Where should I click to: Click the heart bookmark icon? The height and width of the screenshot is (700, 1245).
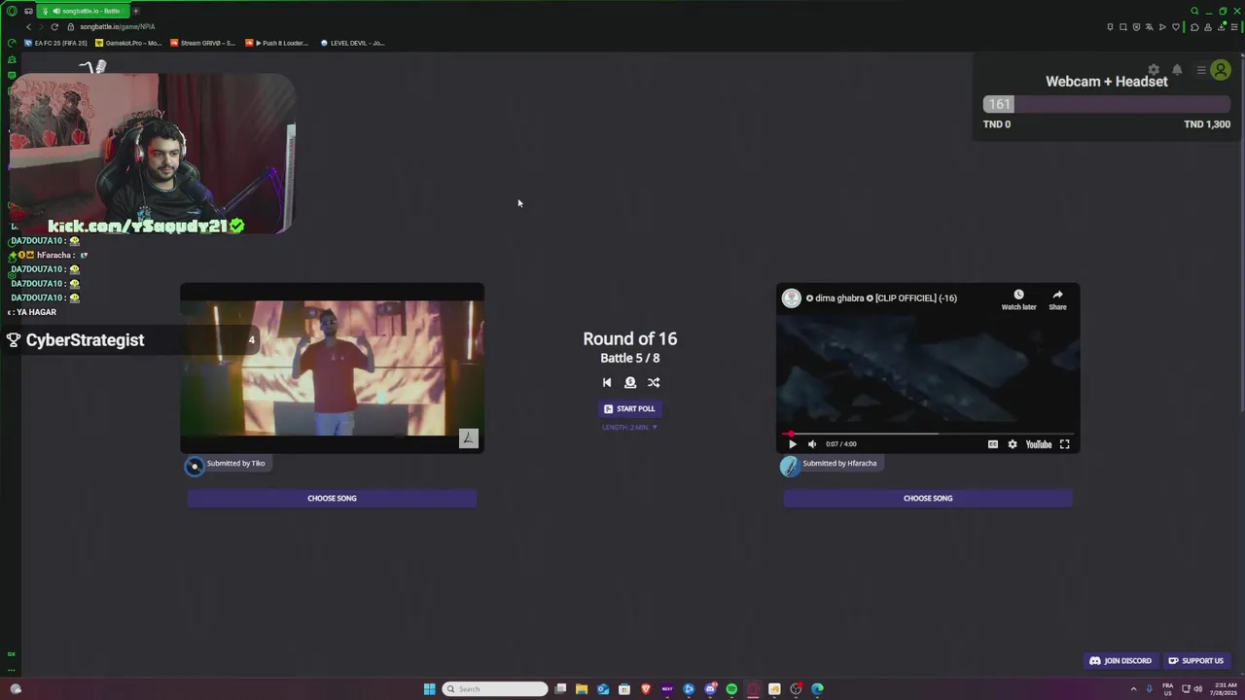(1176, 26)
